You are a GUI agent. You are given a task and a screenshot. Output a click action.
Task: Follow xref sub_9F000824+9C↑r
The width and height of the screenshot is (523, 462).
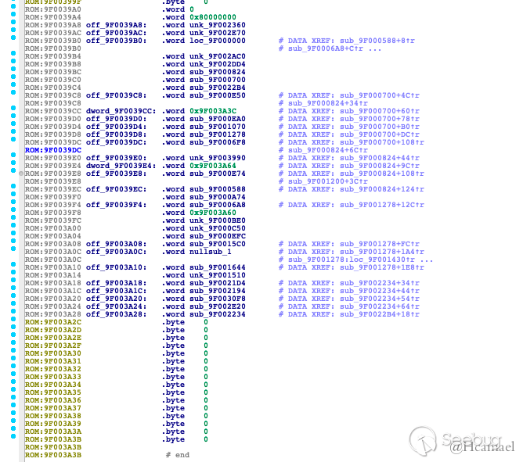[x=380, y=166]
